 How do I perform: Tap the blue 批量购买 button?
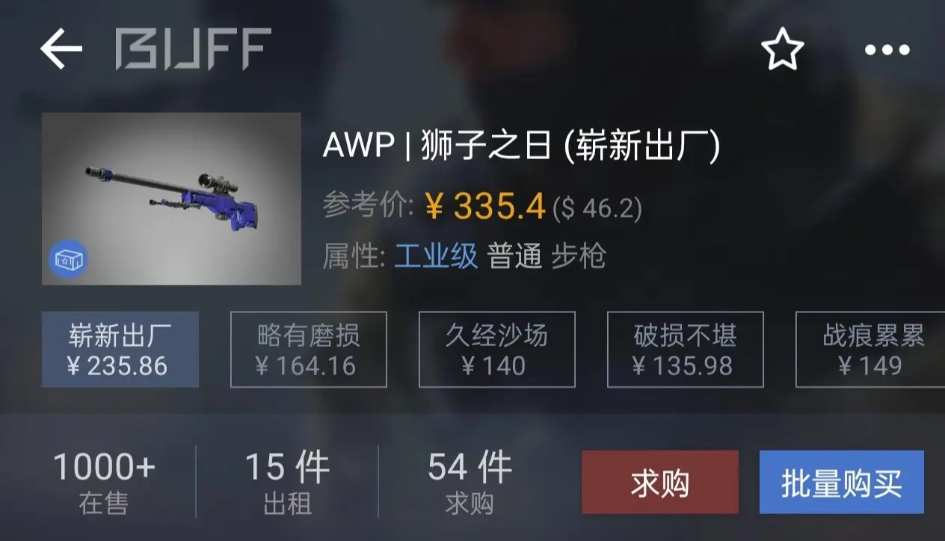(842, 482)
